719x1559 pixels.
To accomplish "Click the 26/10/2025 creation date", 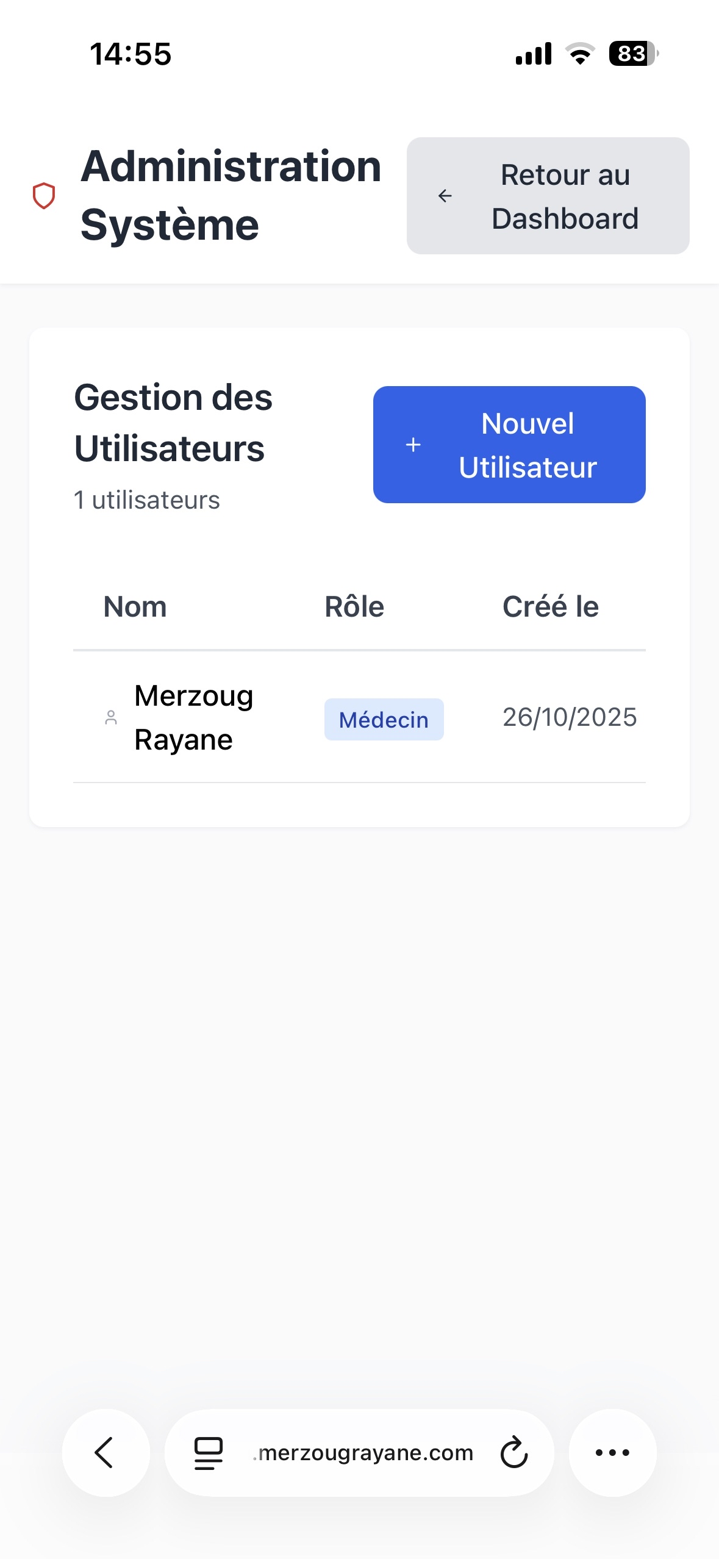I will coord(570,717).
